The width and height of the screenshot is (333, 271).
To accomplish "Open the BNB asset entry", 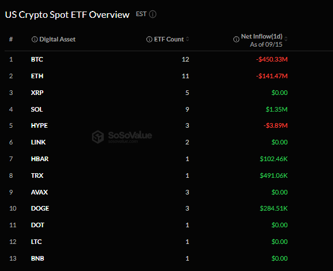I will [37, 258].
